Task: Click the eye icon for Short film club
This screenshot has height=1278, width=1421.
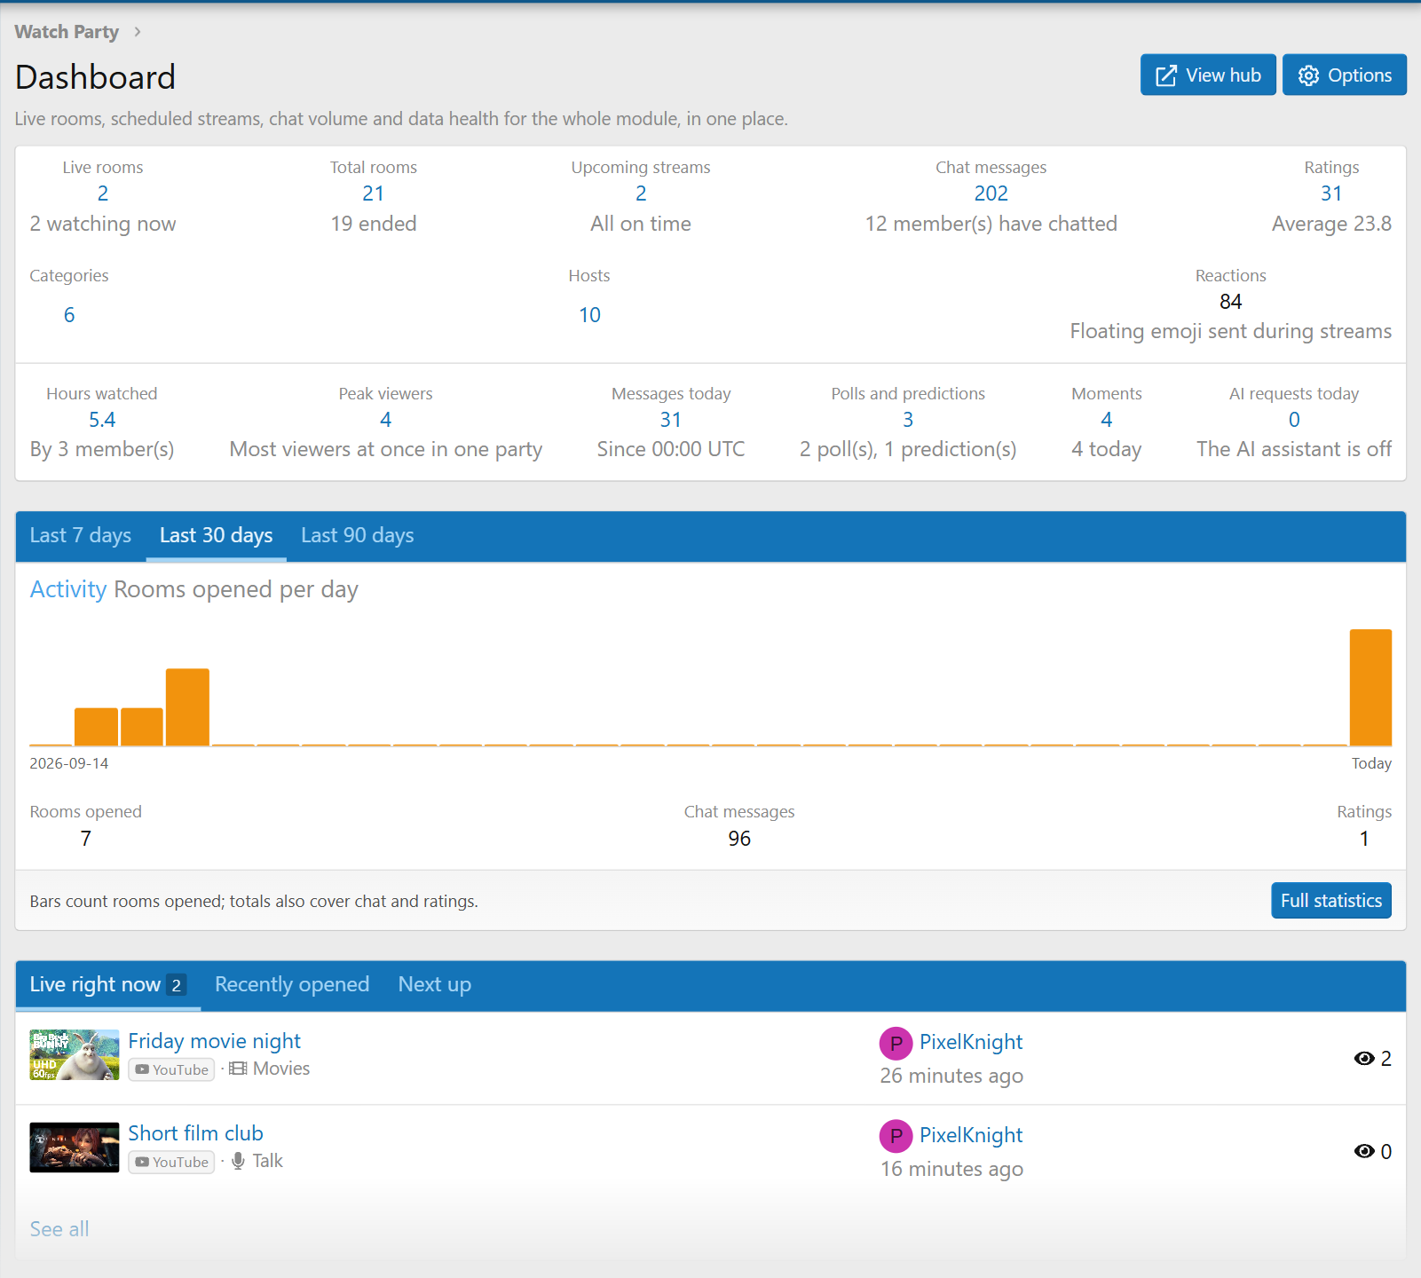Action: pyautogui.click(x=1364, y=1151)
